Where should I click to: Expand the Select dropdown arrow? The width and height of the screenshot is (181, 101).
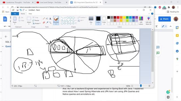click(x=29, y=24)
